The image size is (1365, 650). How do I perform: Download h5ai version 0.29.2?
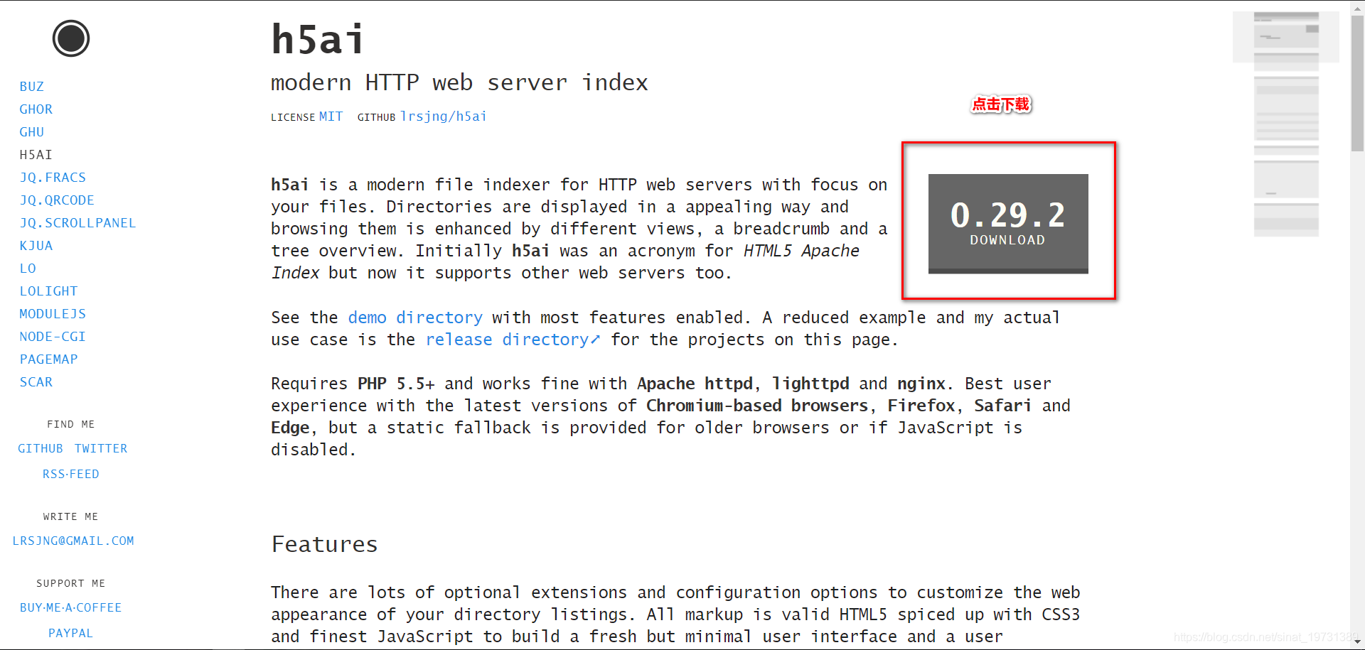click(x=1008, y=224)
